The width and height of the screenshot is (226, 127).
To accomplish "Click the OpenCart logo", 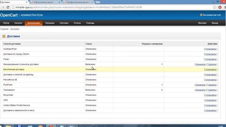I will tap(9, 15).
